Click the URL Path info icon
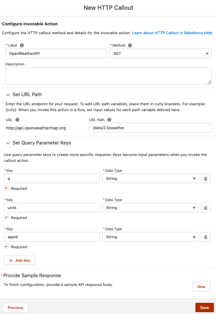The height and width of the screenshot is (314, 216). [109, 120]
